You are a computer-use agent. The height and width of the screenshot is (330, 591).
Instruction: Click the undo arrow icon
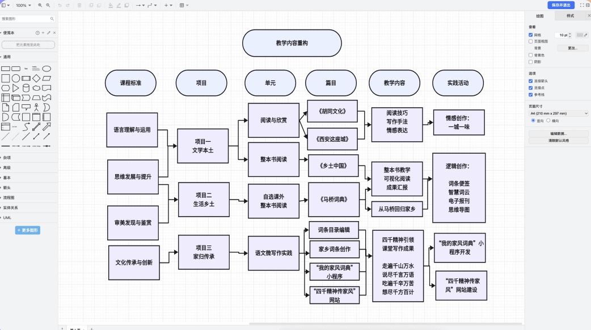point(60,5)
